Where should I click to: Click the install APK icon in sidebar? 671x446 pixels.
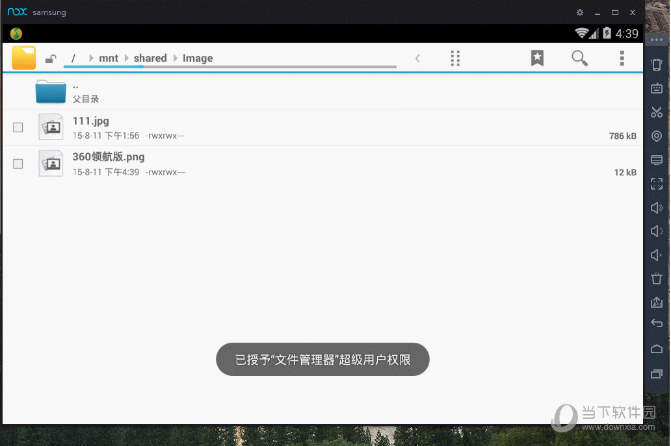[x=656, y=302]
